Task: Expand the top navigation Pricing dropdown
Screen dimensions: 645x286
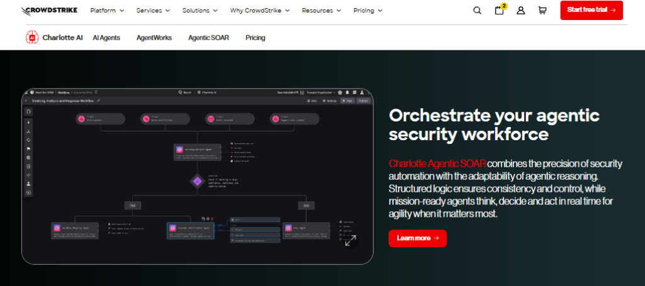Action: [368, 11]
